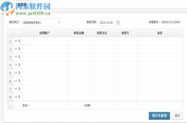Add a row after row 6
This screenshot has width=187, height=123.
[x=16, y=81]
